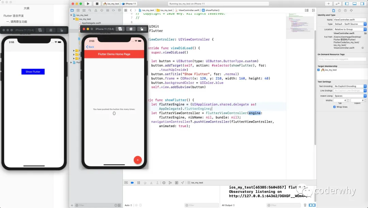Click the related items grid icon
Image resolution: width=368 pixels, height=208 pixels.
[x=126, y=10]
